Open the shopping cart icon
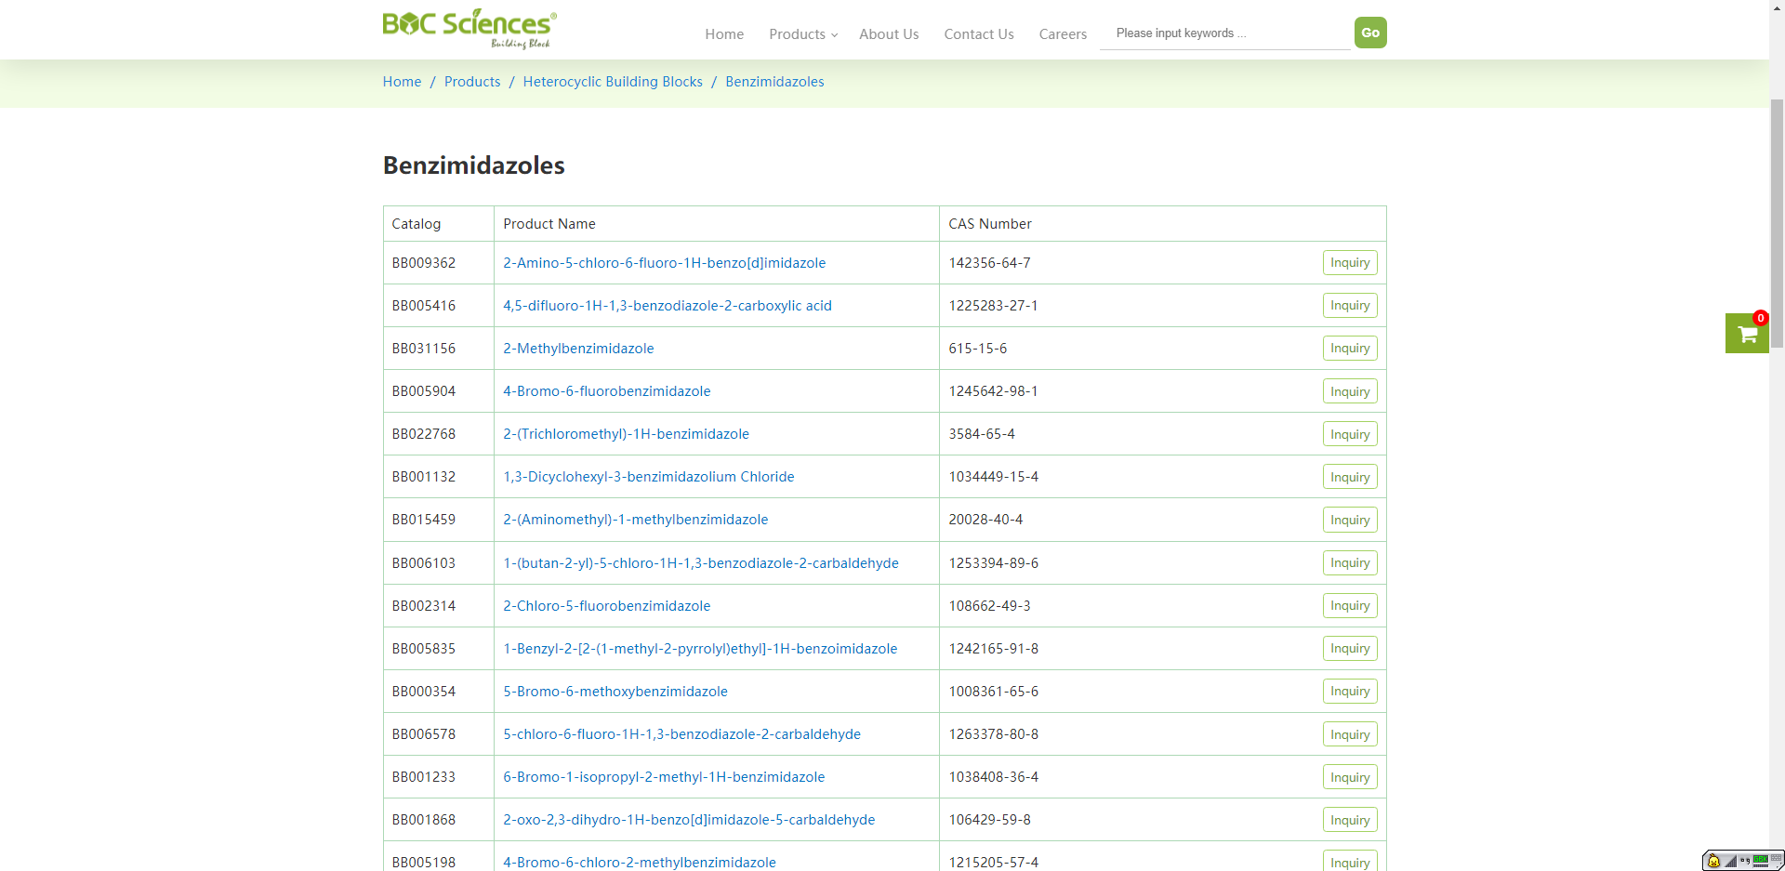This screenshot has width=1785, height=871. 1747,334
